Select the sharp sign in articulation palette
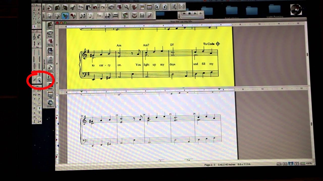The height and width of the screenshot is (181, 323). point(39,108)
